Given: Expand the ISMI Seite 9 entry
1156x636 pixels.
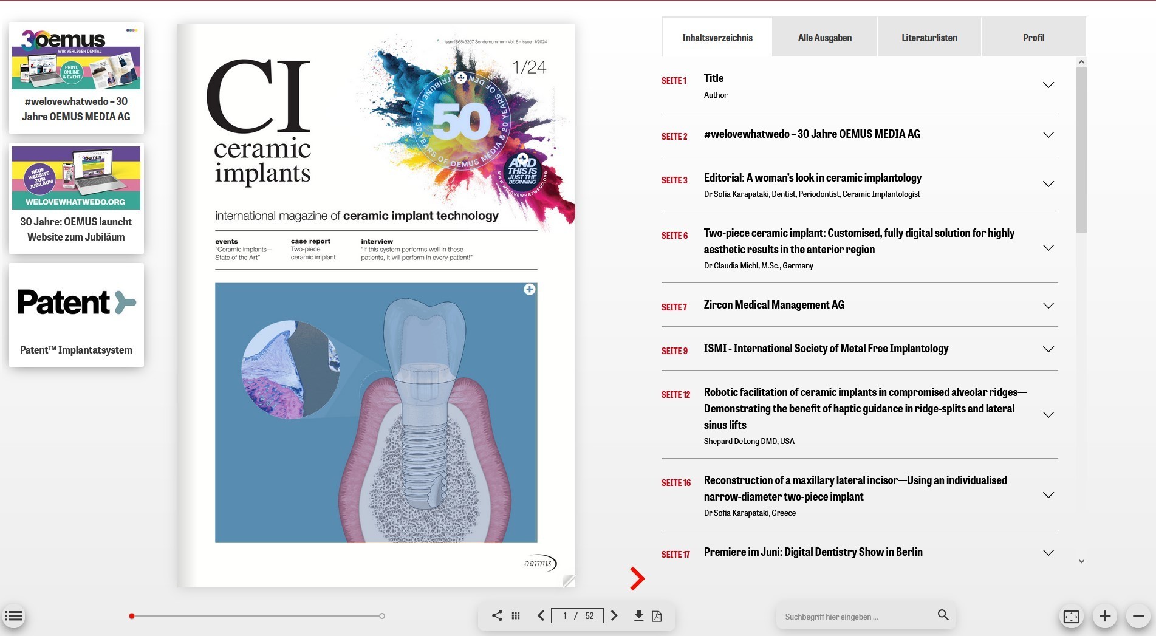Looking at the screenshot, I should coord(1048,349).
